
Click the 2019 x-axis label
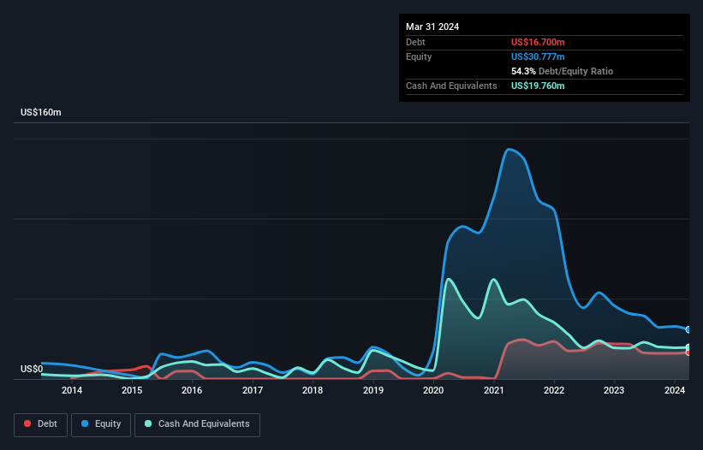[x=373, y=390]
